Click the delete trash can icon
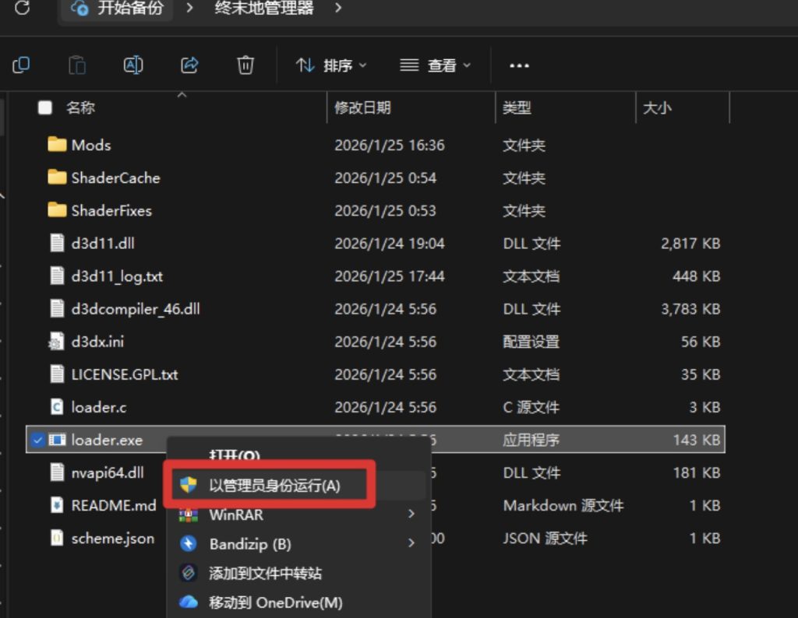The width and height of the screenshot is (798, 618). 245,65
